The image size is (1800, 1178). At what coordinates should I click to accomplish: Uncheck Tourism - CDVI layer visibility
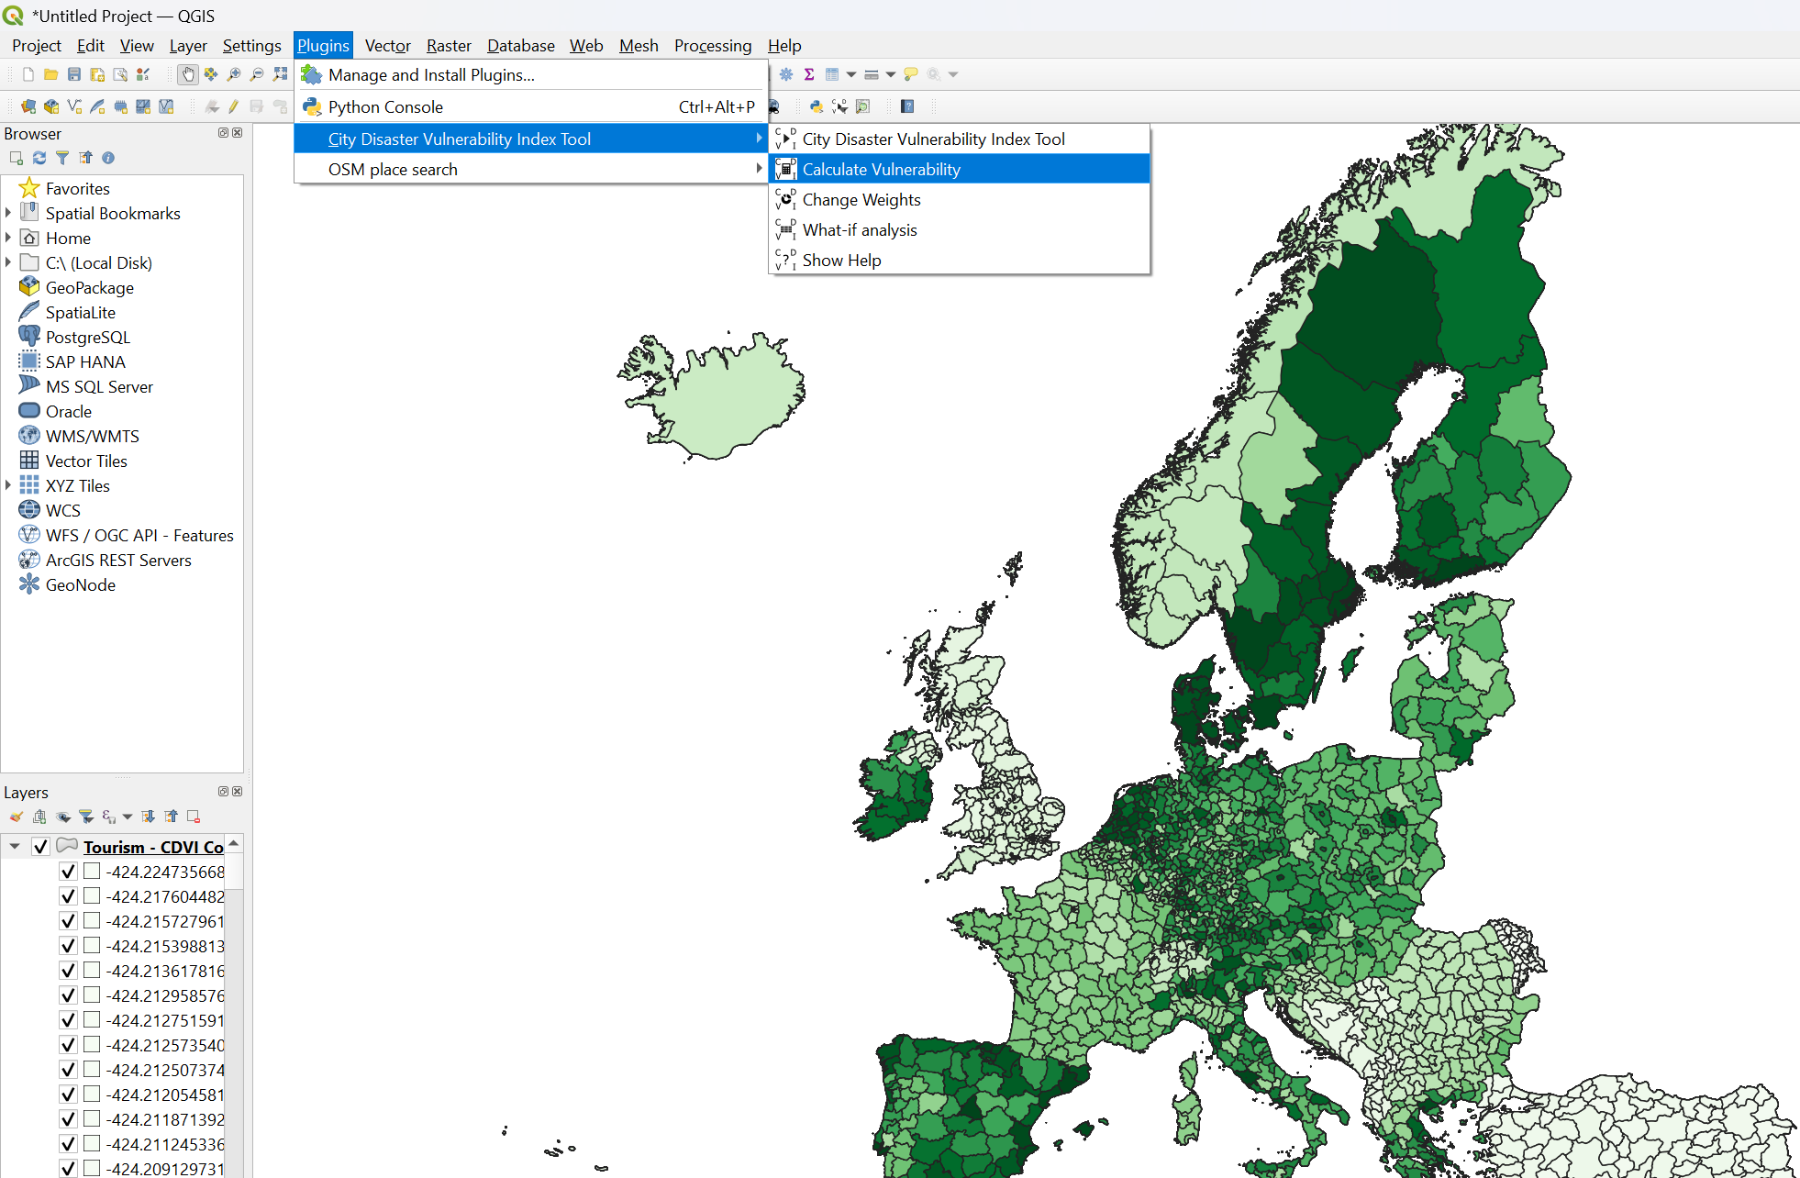pos(40,847)
